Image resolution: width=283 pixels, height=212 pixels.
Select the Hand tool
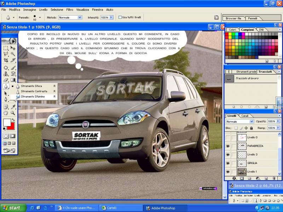pos(6,113)
